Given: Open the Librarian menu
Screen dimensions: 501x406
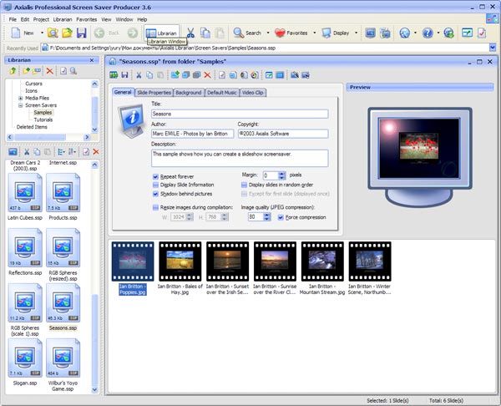Looking at the screenshot, I should point(63,18).
